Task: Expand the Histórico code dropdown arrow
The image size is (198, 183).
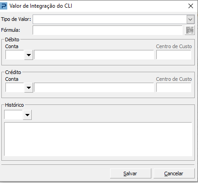Action: 27,115
